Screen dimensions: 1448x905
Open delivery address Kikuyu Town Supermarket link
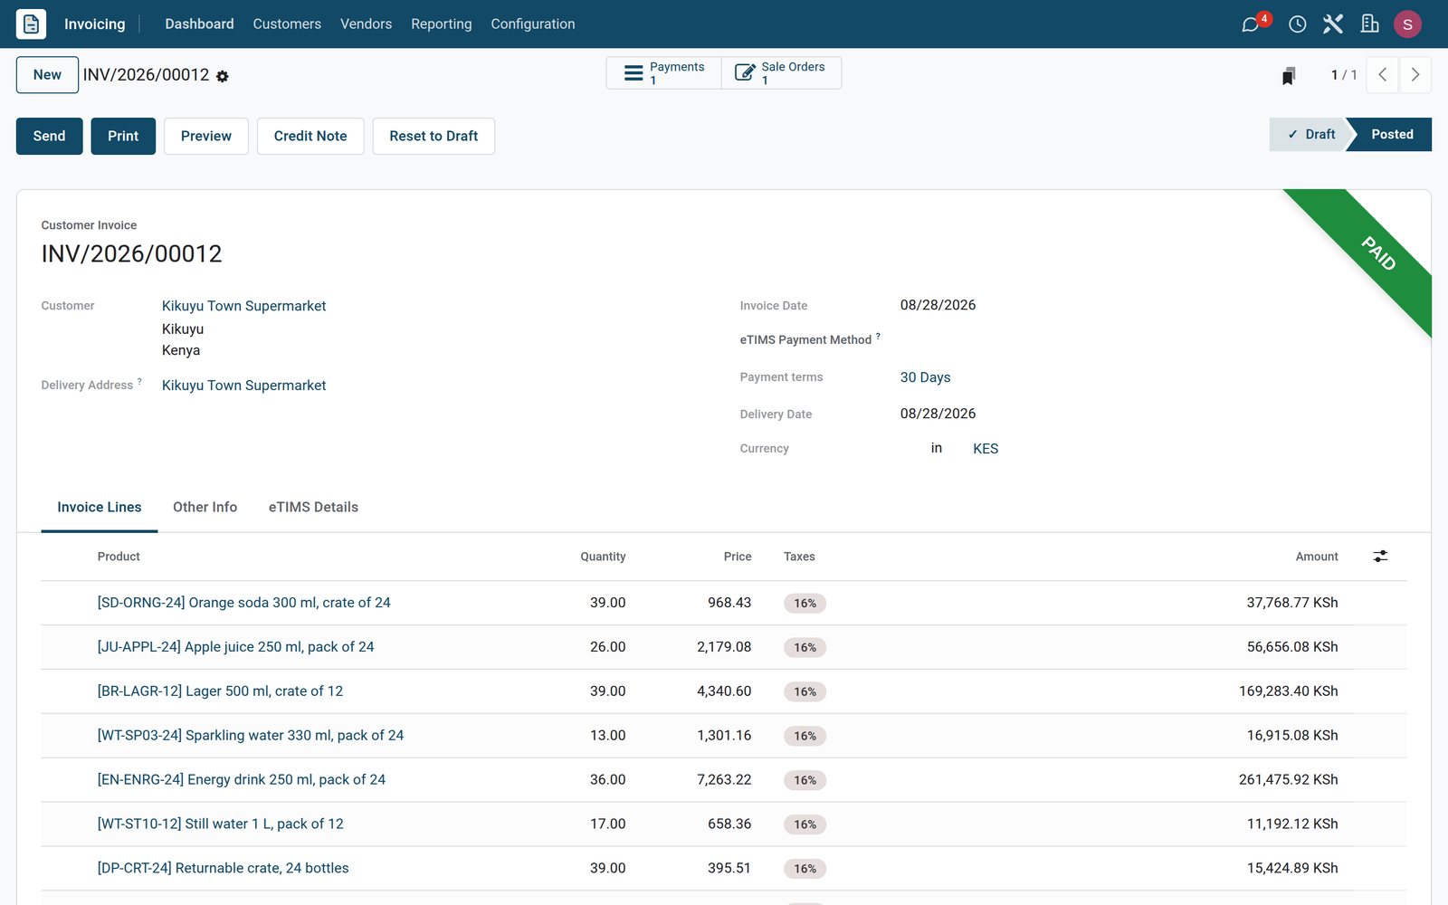[244, 386]
